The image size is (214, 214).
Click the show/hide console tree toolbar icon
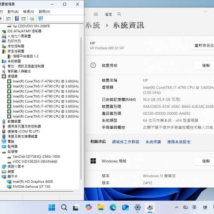coord(8,18)
